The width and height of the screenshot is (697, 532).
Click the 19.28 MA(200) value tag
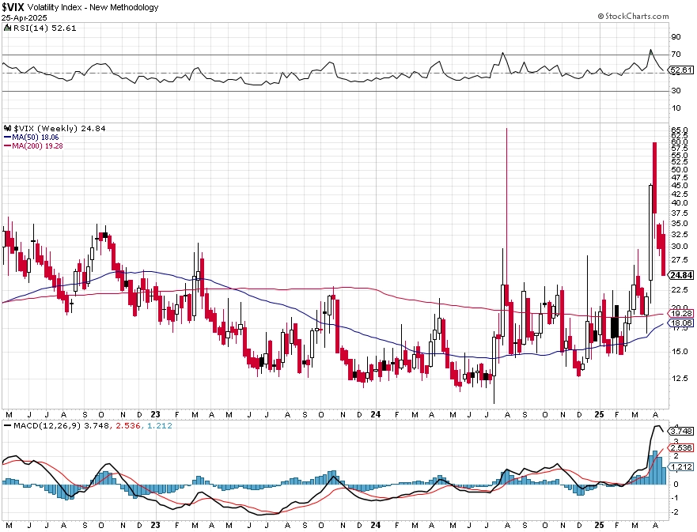coord(681,314)
